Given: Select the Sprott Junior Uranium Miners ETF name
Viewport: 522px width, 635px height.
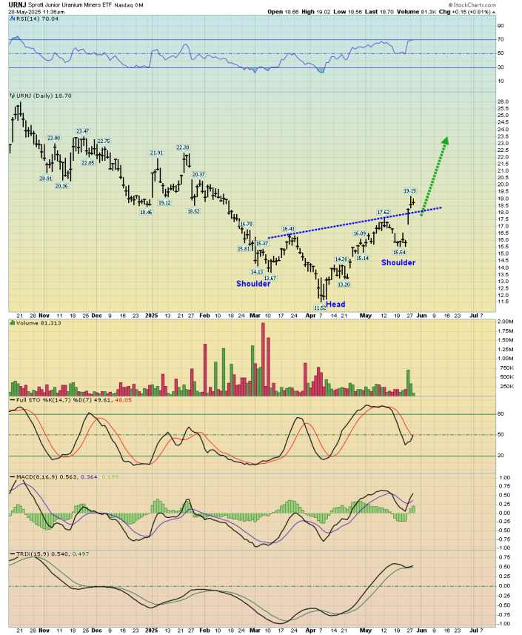Looking at the screenshot, I should click(70, 5).
